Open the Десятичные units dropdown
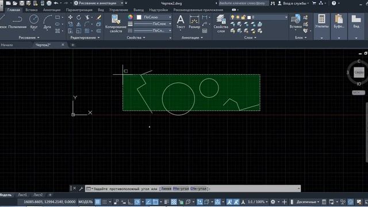 pyautogui.click(x=308, y=202)
